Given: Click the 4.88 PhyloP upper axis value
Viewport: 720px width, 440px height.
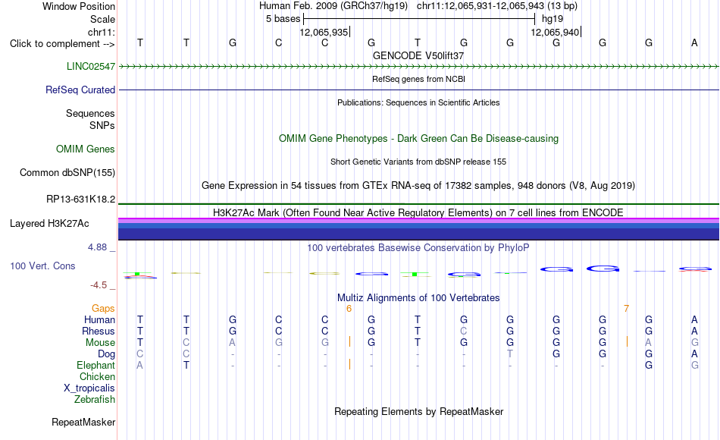Looking at the screenshot, I should coord(98,247).
